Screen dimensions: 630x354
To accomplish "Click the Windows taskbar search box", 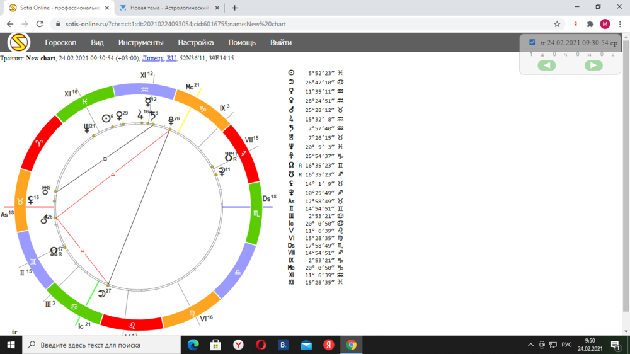I will [x=101, y=345].
